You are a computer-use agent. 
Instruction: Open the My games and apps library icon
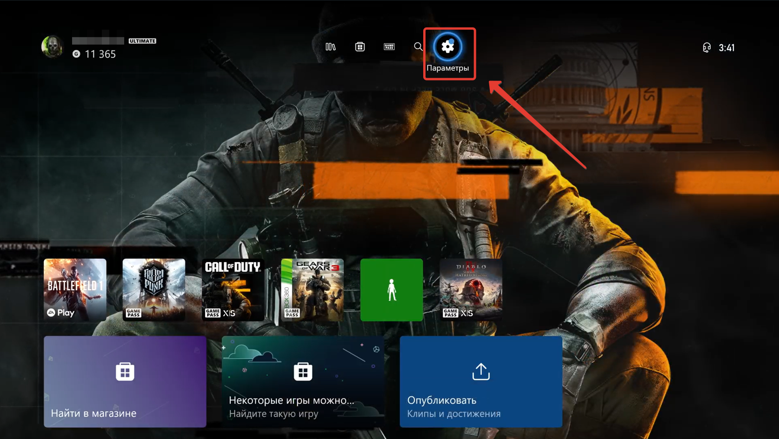coord(330,47)
